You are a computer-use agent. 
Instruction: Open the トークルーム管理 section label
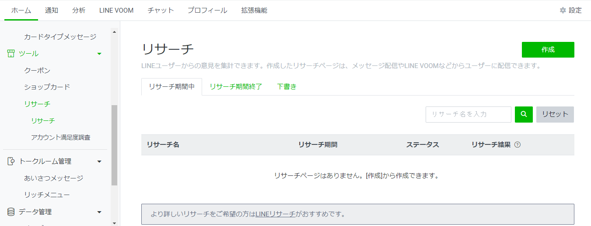pos(45,161)
